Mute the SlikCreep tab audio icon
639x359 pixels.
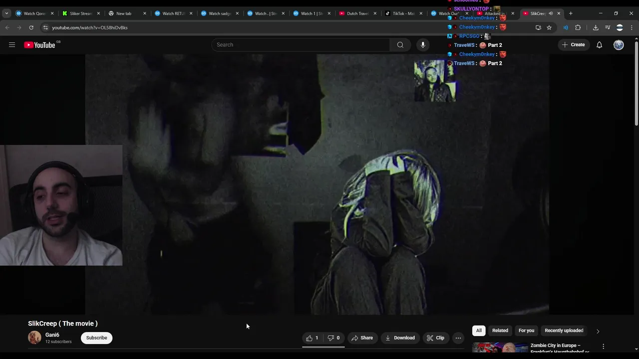tap(551, 13)
